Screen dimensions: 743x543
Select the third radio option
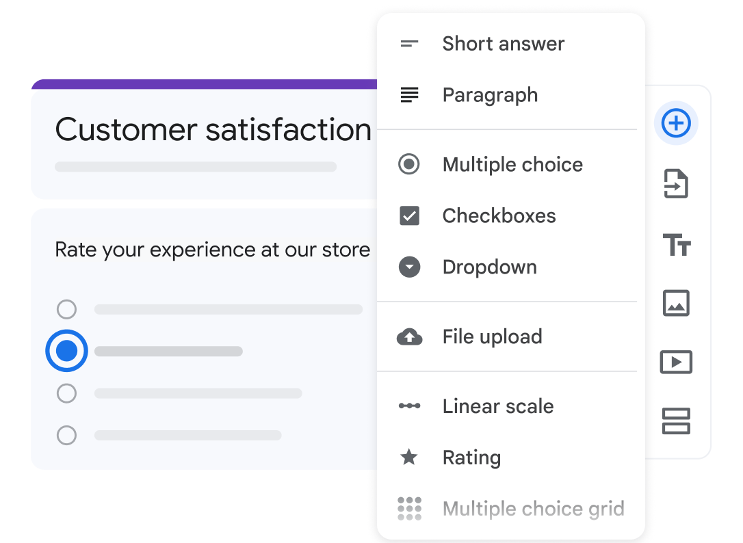[66, 393]
